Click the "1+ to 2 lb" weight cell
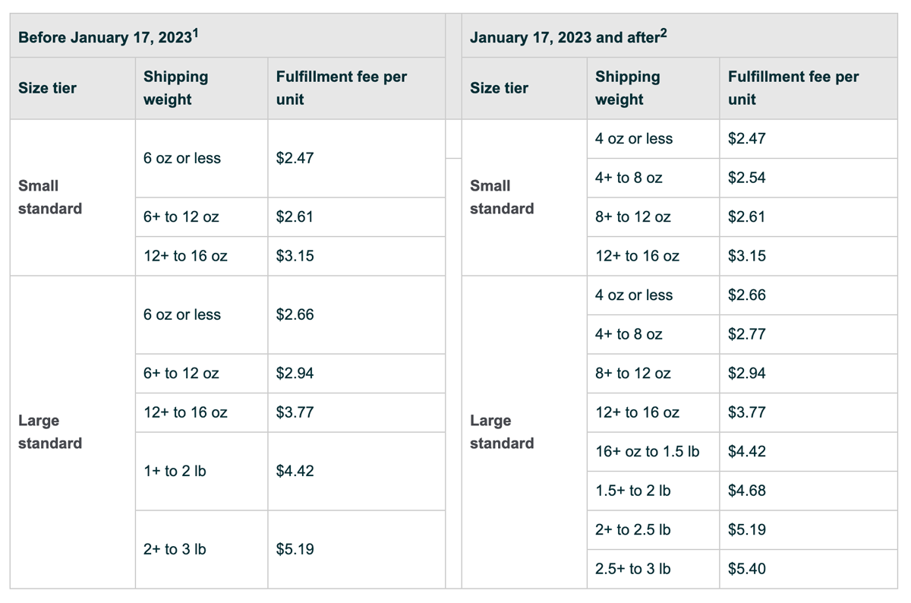The width and height of the screenshot is (911, 603). point(175,471)
